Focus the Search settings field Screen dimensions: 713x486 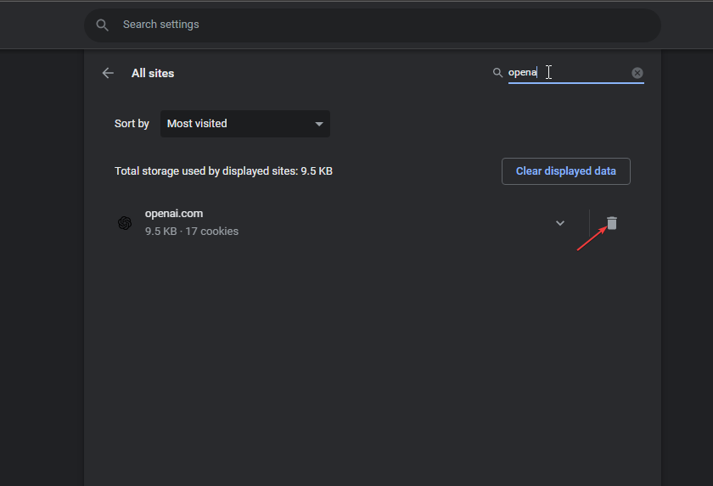(x=373, y=25)
